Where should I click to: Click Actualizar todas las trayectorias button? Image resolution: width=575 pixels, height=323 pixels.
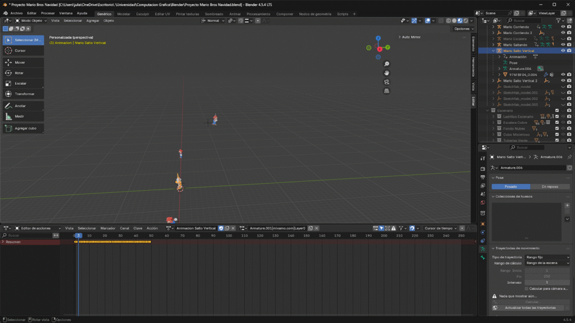(530, 308)
